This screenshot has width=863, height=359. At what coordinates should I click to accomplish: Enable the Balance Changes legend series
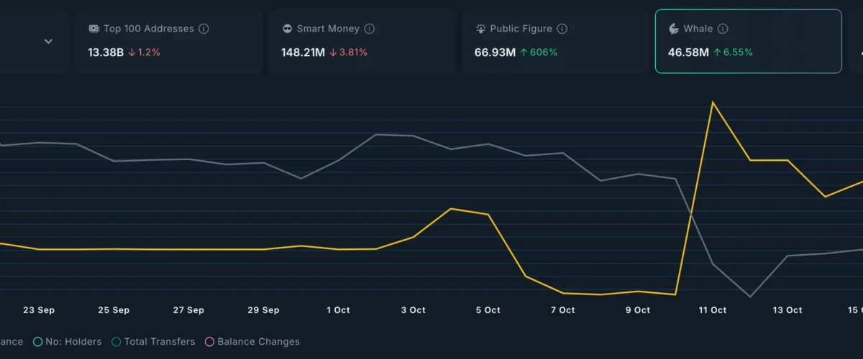[x=210, y=342]
